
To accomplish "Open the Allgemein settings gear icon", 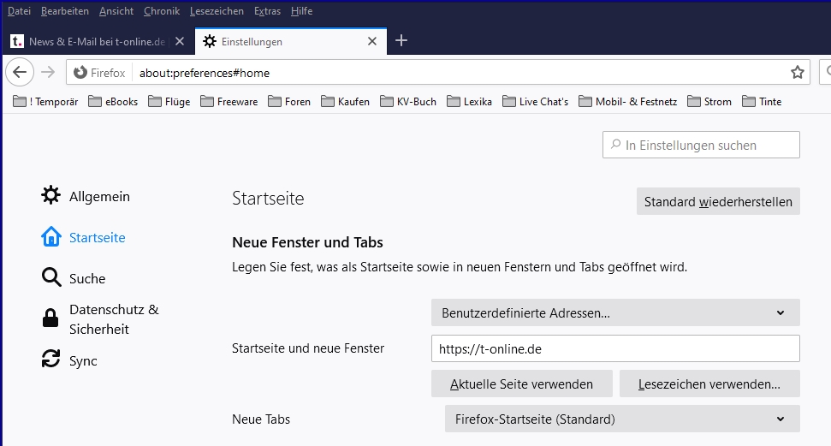I will coord(51,196).
